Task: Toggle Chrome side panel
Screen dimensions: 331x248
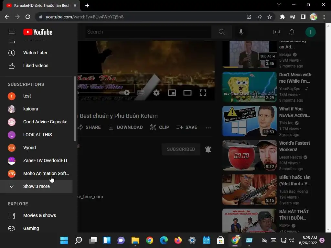Action: (303, 17)
